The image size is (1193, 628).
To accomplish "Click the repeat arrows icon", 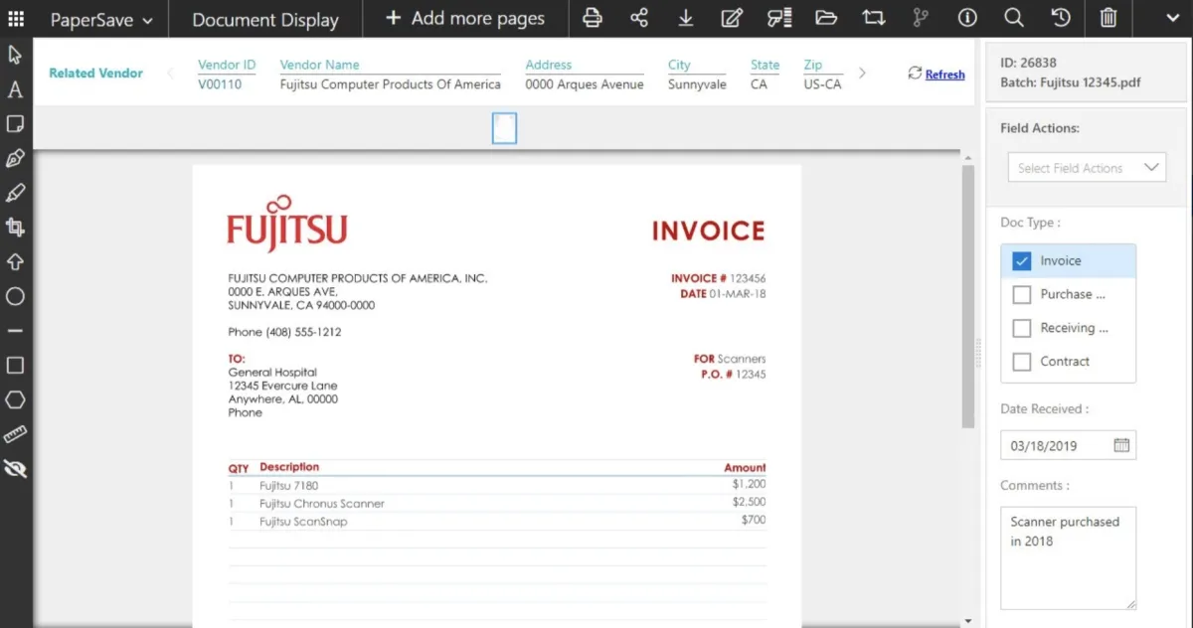I will point(874,18).
